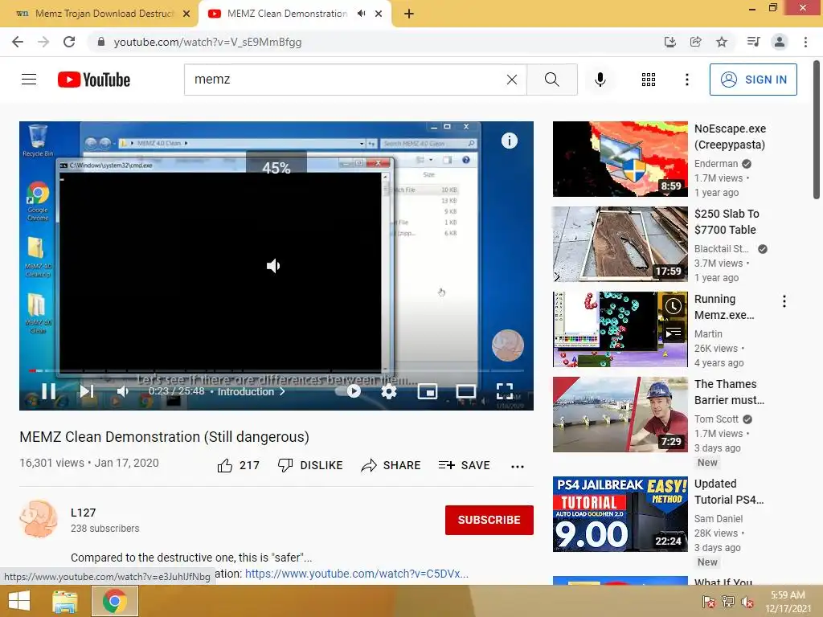This screenshot has width=823, height=617.
Task: Enter full screen mode
Action: pyautogui.click(x=505, y=391)
